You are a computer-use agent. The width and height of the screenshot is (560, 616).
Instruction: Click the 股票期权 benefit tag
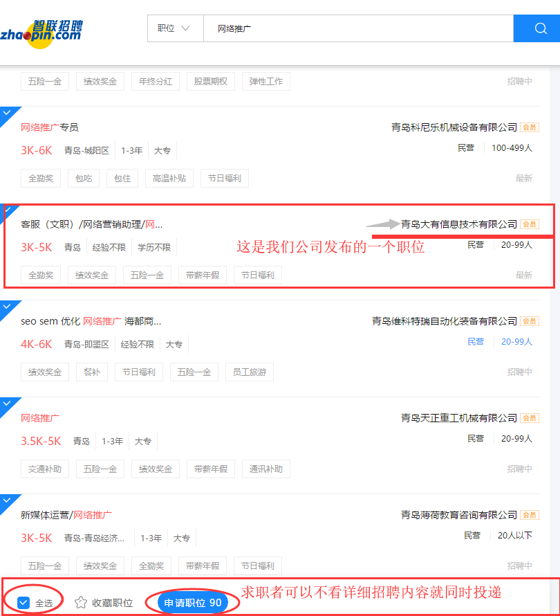[211, 81]
